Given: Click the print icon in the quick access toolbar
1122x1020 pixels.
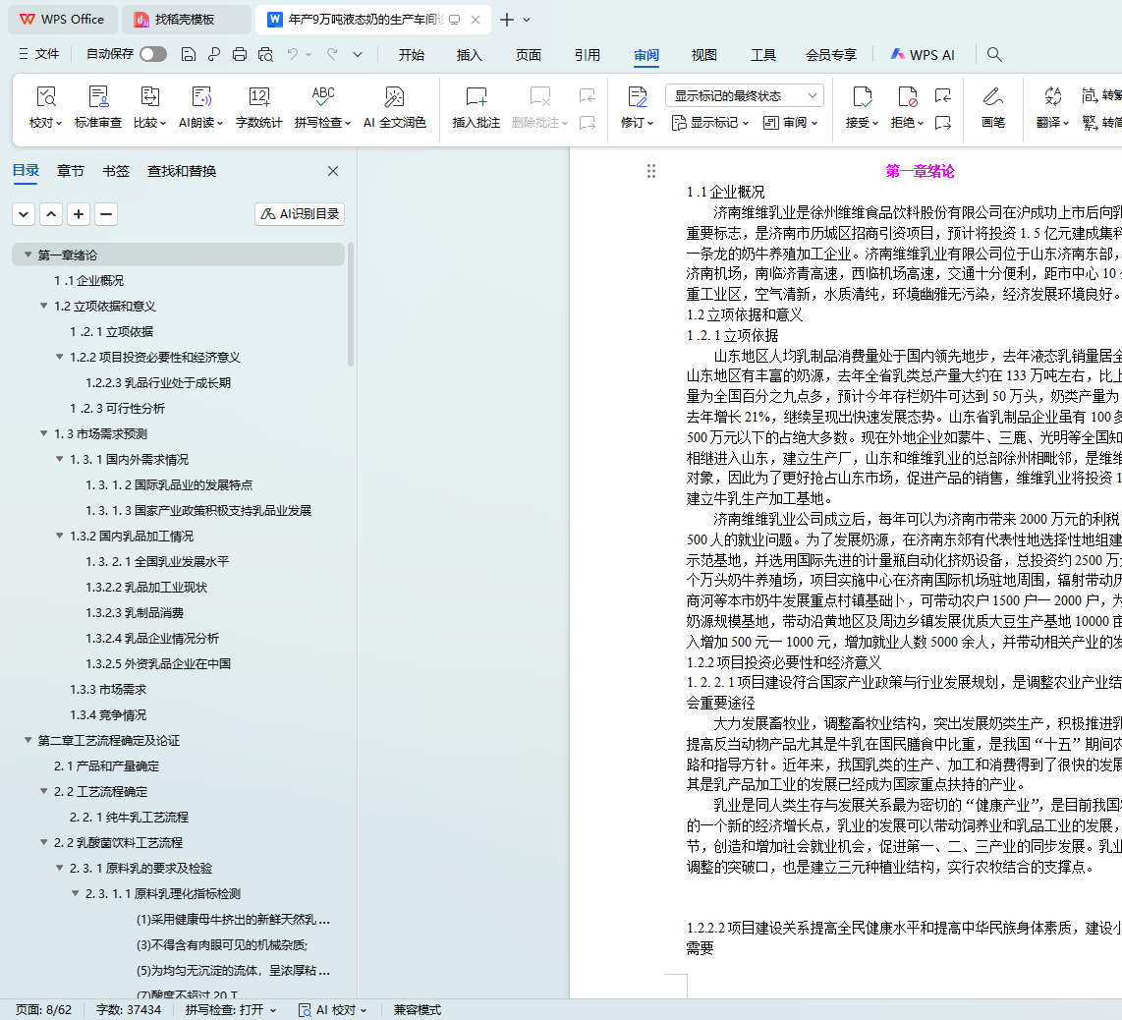Looking at the screenshot, I should tap(239, 55).
